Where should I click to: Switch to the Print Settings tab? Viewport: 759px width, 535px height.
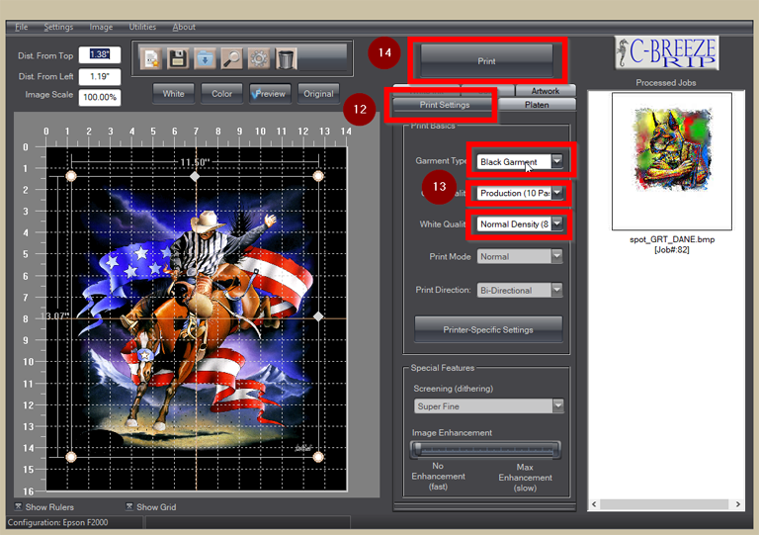(445, 105)
